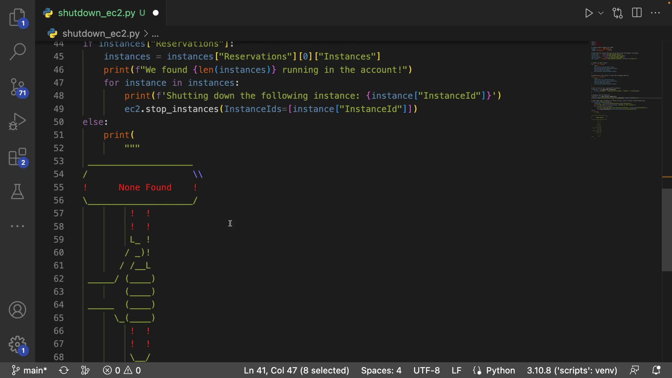Click shutdown_ec2.py in the breadcrumb

[101, 34]
